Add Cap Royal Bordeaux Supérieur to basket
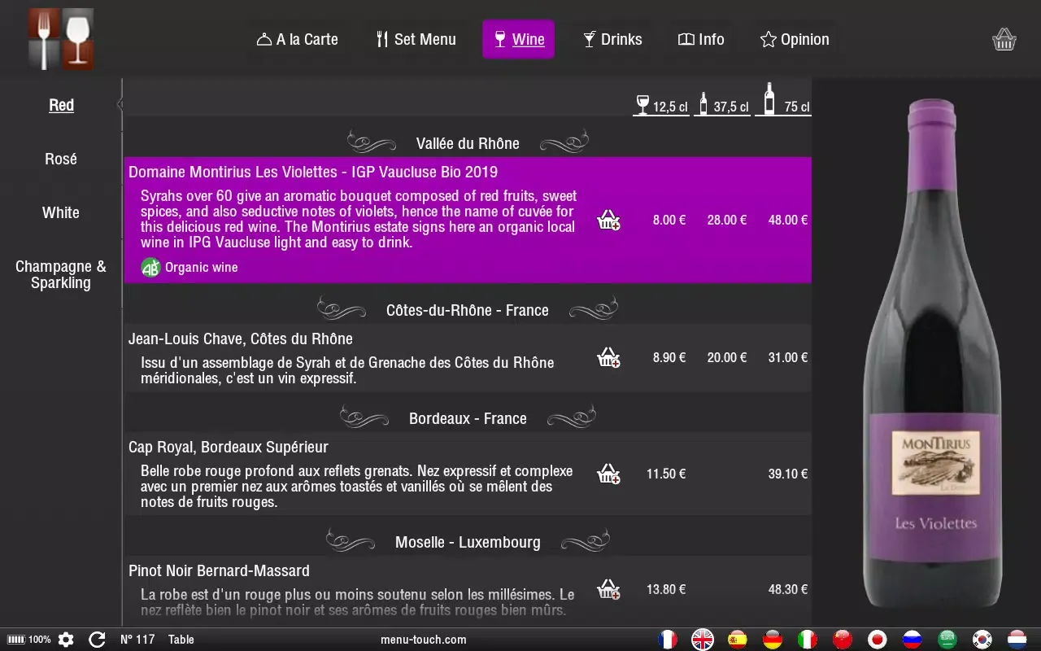Image resolution: width=1041 pixels, height=651 pixels. 608,474
